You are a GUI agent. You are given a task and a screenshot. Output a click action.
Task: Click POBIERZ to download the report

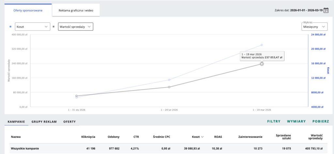pyautogui.click(x=320, y=121)
